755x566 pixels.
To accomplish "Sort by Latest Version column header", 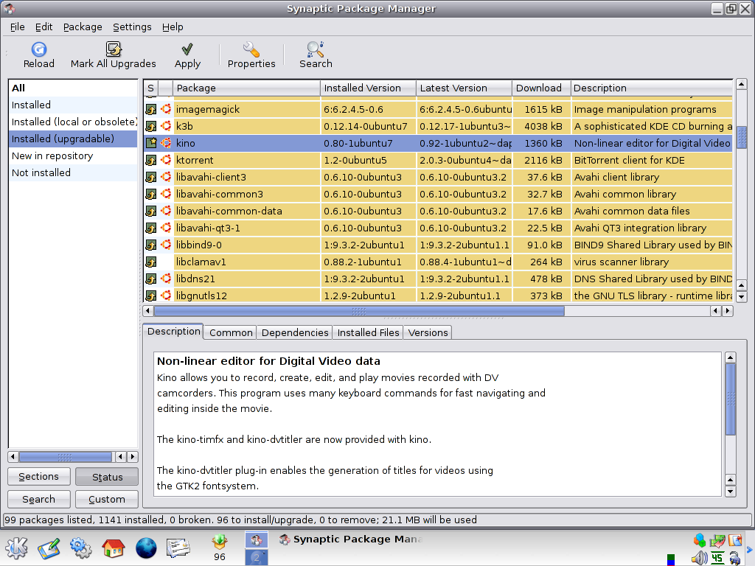I will (464, 88).
